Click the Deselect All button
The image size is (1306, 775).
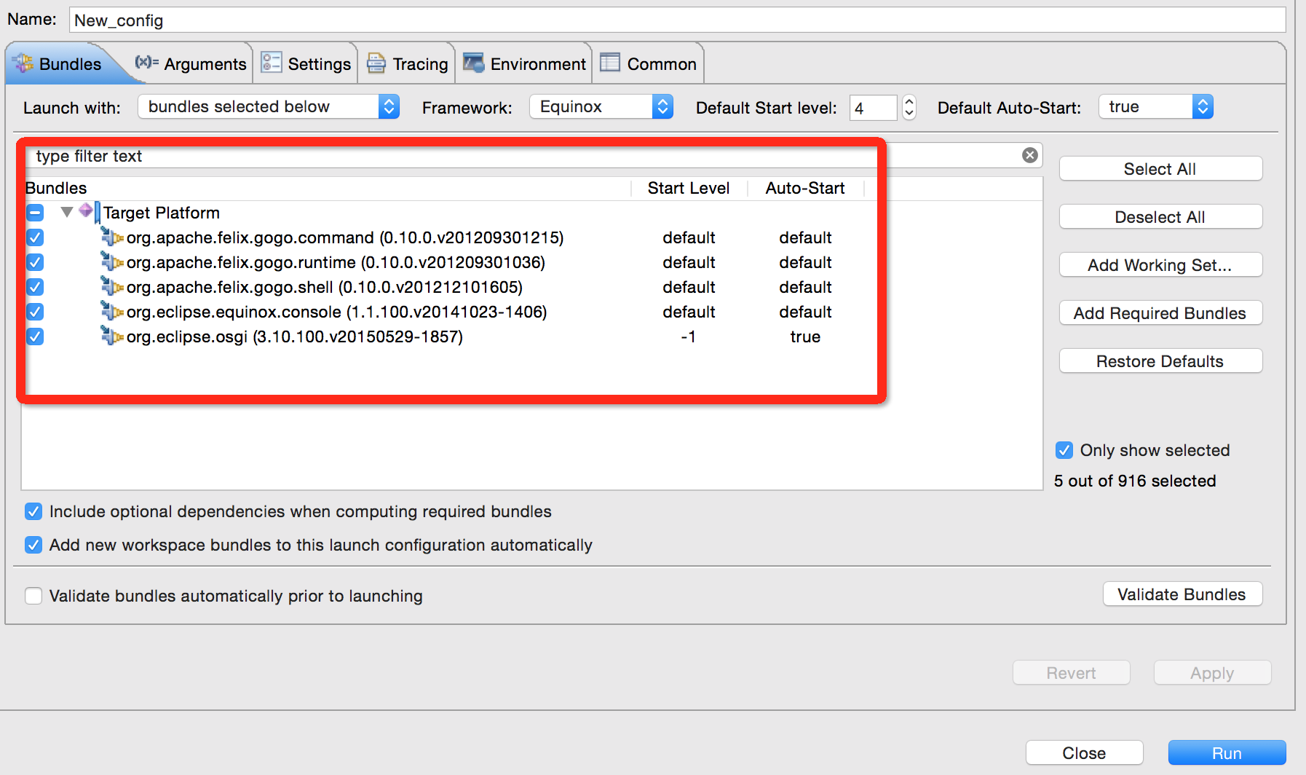pos(1160,217)
